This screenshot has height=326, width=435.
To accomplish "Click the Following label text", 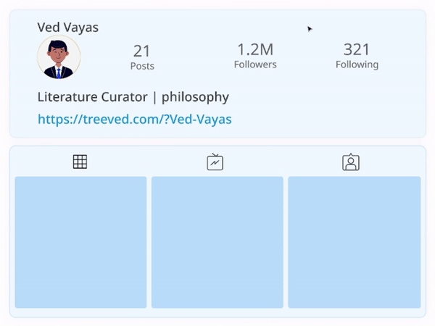I will tap(357, 65).
